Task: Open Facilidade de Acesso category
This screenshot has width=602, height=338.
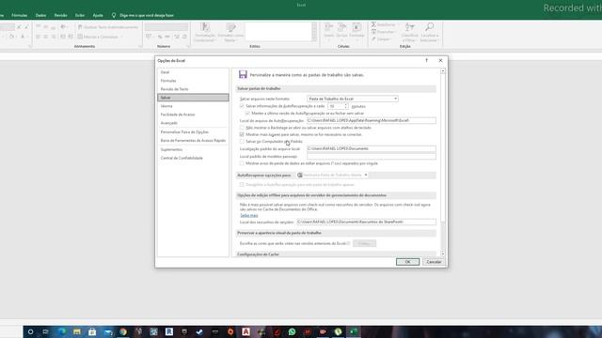Action: [x=178, y=115]
